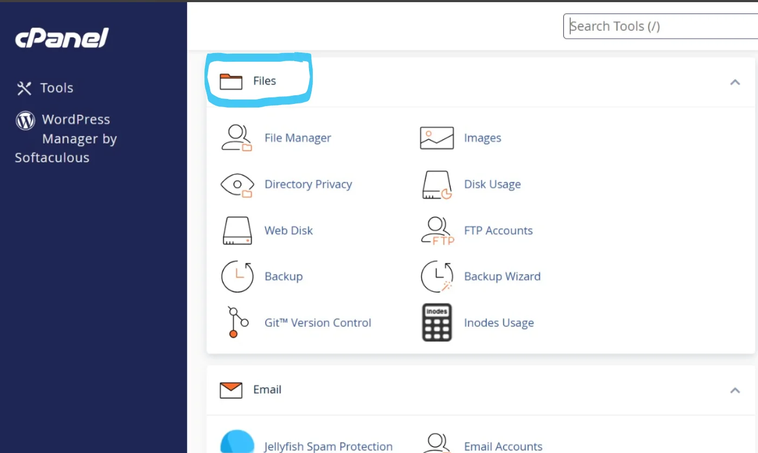Open the Inodes Usage link
This screenshot has width=758, height=453.
[x=499, y=323]
